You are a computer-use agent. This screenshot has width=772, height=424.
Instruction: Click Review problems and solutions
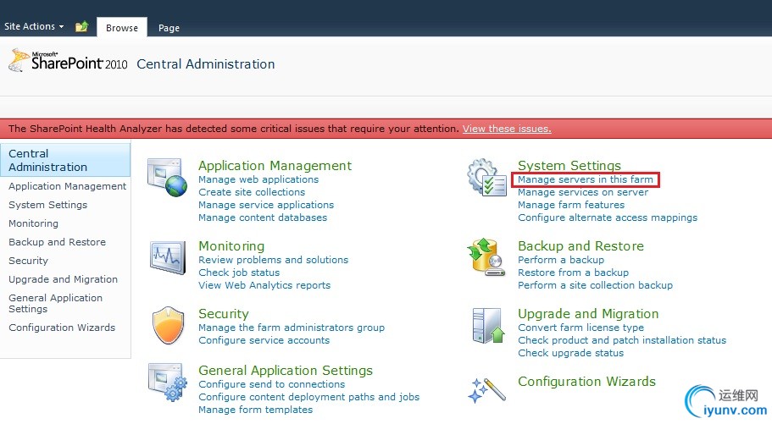273,260
